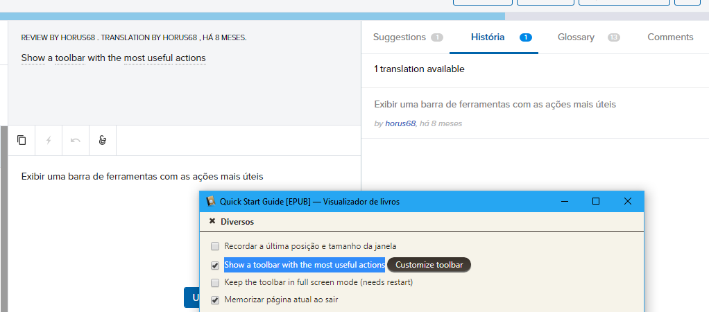
Task: Enable Keep the toolbar in full screen
Action: pyautogui.click(x=215, y=283)
